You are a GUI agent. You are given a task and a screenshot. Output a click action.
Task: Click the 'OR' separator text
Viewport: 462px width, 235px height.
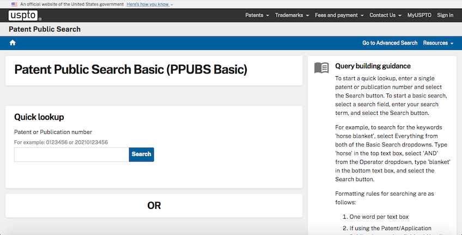click(154, 206)
